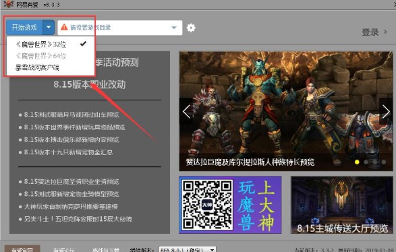Open 8.15赞达拉巨魔圣骑职业坐骑预览 article

pyautogui.click(x=72, y=182)
